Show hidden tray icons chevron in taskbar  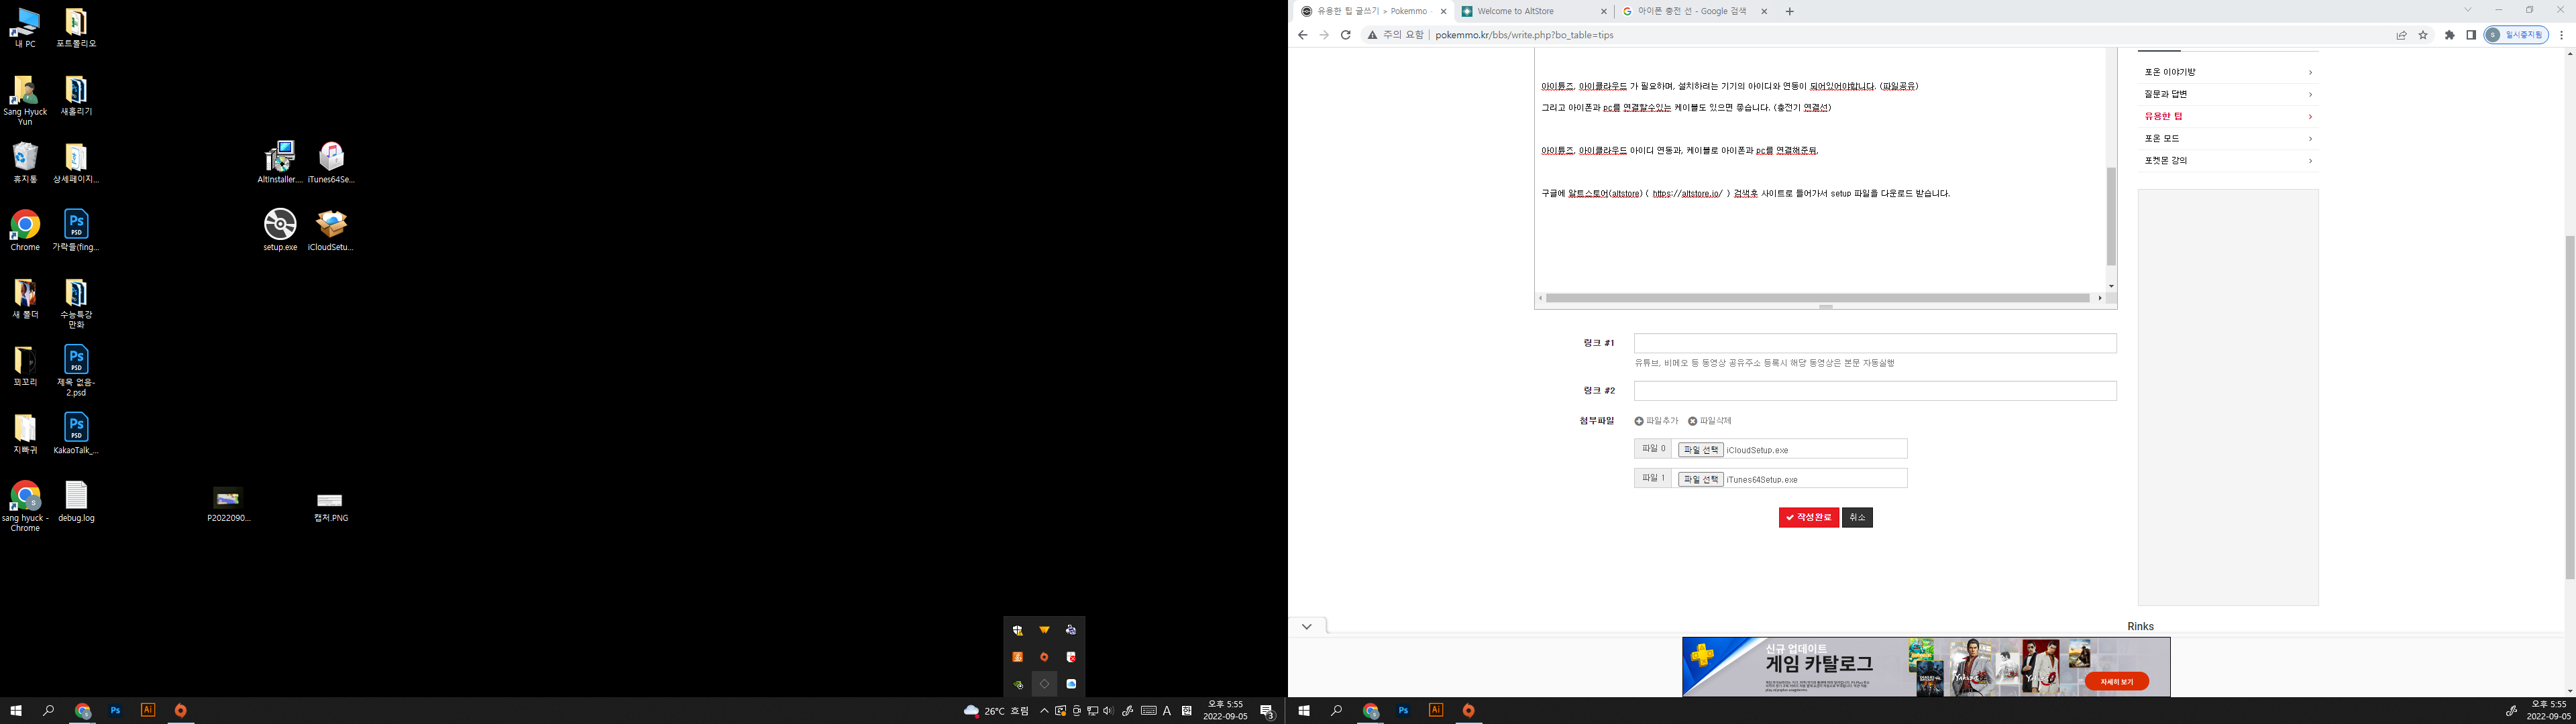(x=1044, y=711)
